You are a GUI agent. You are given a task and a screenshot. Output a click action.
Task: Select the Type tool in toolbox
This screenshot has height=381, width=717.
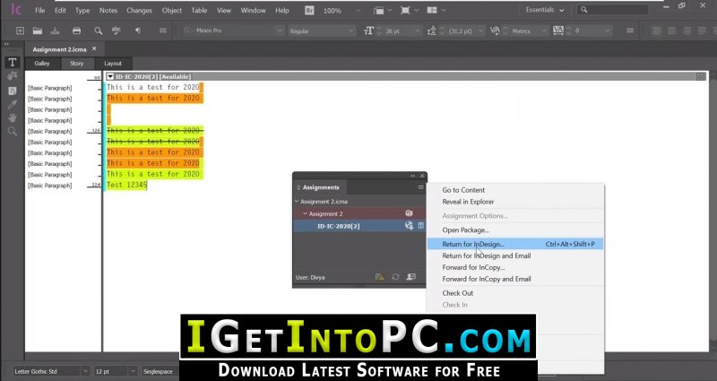tap(13, 62)
